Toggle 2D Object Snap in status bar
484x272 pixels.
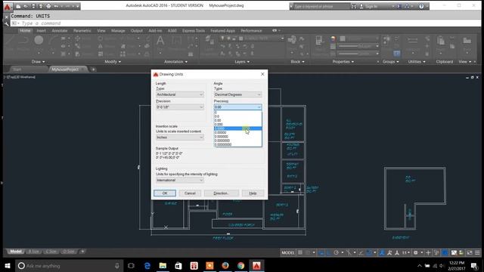tap(369, 252)
